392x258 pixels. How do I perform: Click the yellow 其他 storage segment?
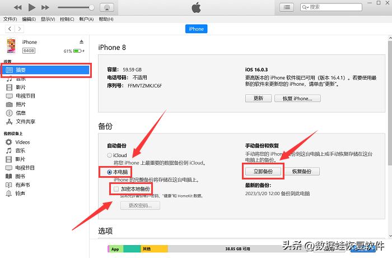coord(154,248)
